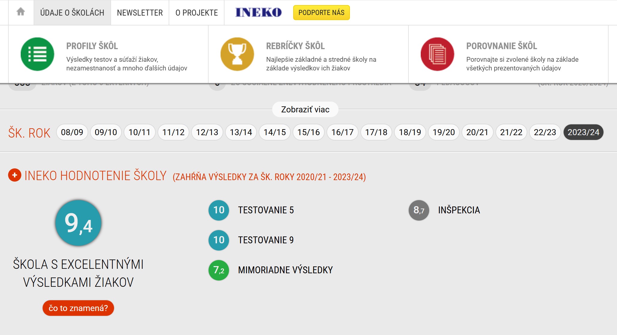This screenshot has width=617, height=335.
Task: Select school year 09/10
Action: pos(106,132)
